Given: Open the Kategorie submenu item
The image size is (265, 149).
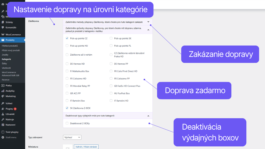Looking at the screenshot, I should pos(6,59).
